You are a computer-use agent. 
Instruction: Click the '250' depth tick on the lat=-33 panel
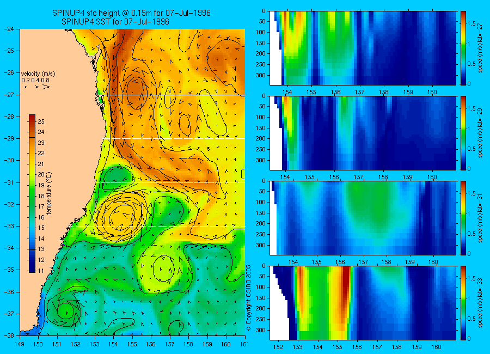261,319
